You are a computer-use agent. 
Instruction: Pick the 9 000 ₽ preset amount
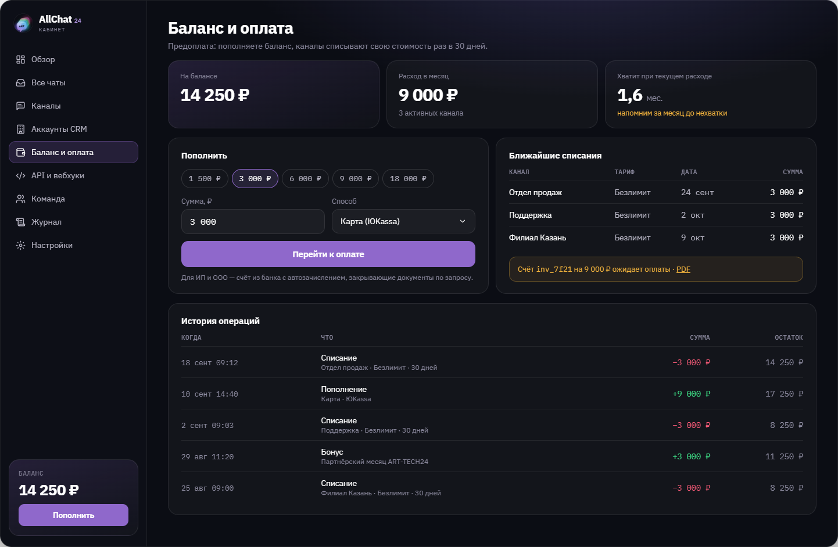(356, 179)
